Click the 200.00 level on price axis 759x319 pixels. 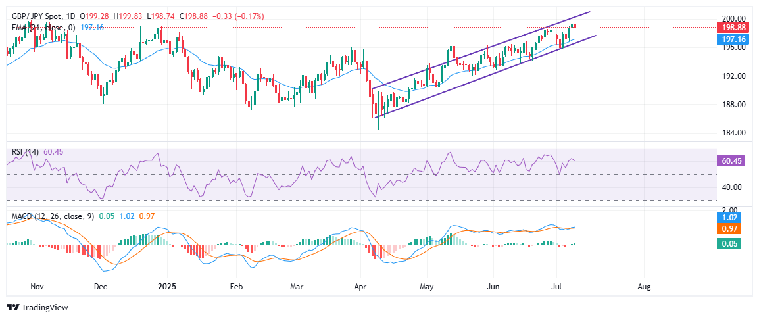(732, 19)
